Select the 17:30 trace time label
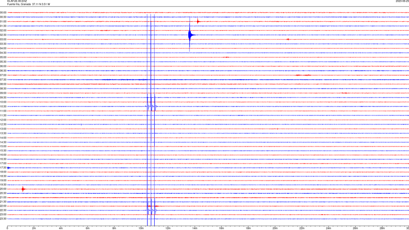 [x=3, y=168]
